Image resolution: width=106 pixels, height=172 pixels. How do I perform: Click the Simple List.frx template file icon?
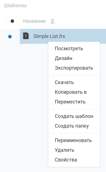click(x=26, y=36)
